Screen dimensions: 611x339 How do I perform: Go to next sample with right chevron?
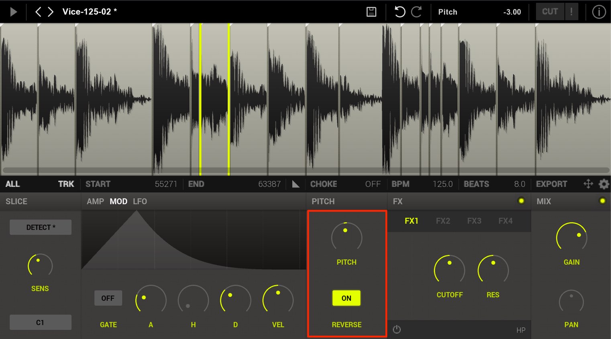(x=51, y=12)
